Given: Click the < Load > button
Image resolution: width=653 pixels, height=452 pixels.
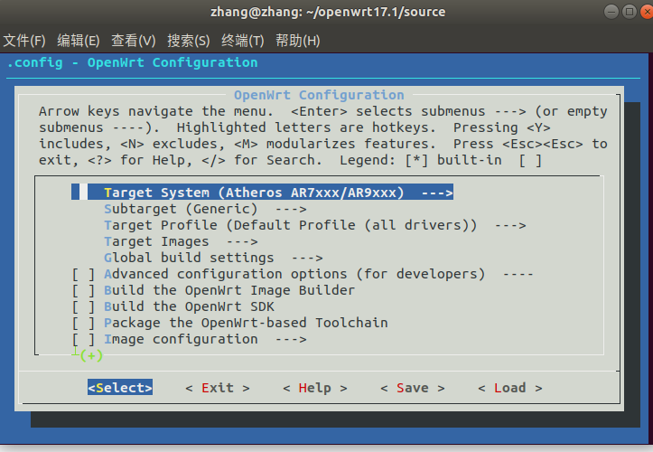Looking at the screenshot, I should [x=509, y=388].
